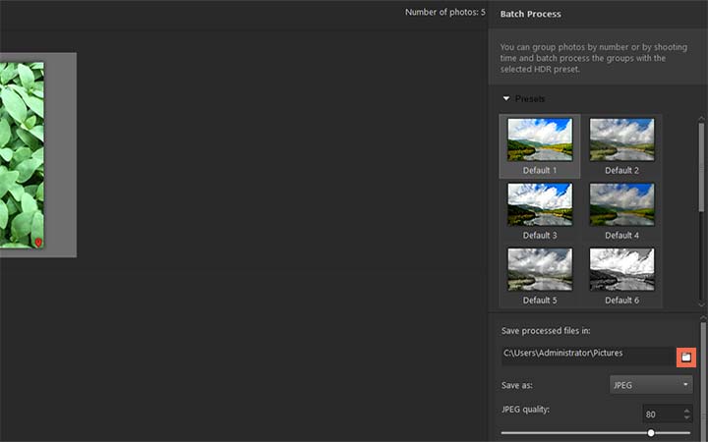Open the Save as format dropdown
Image resolution: width=708 pixels, height=442 pixels.
pos(651,385)
